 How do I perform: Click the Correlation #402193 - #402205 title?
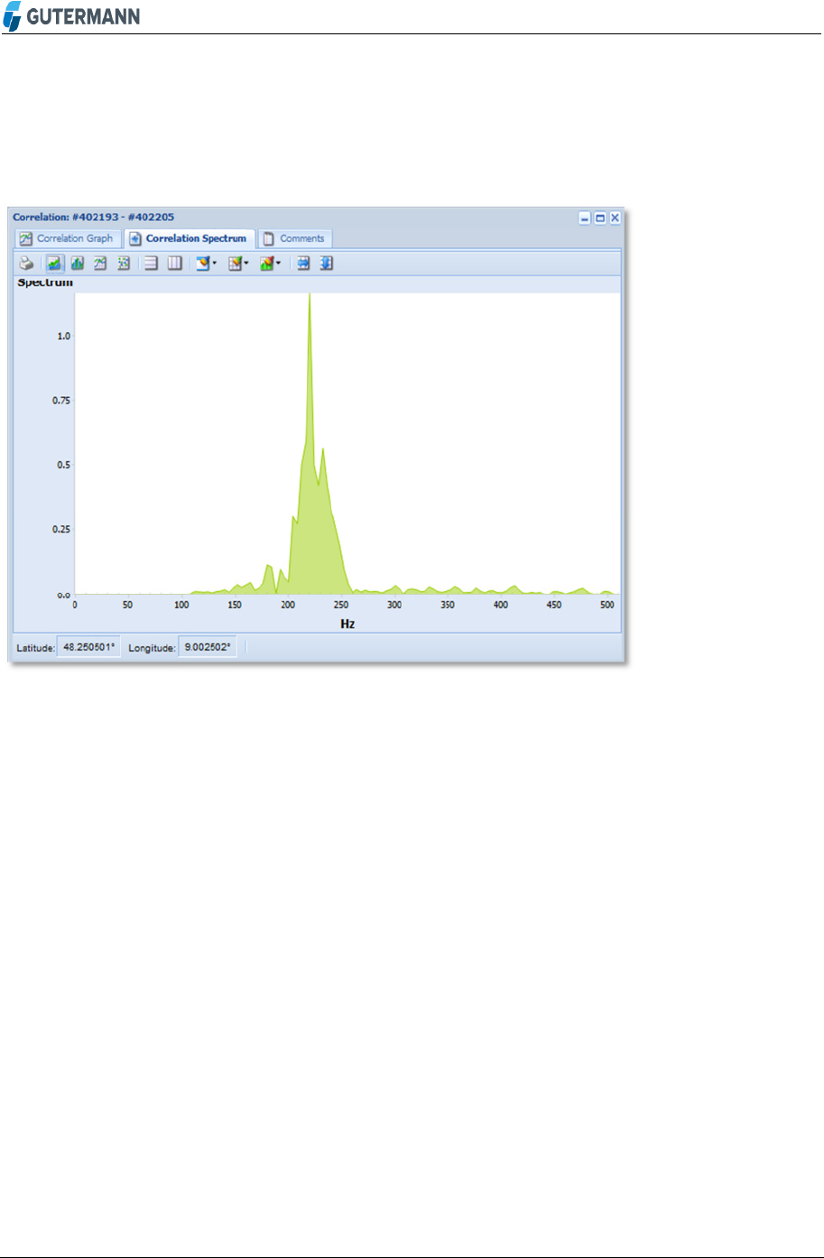pyautogui.click(x=94, y=217)
